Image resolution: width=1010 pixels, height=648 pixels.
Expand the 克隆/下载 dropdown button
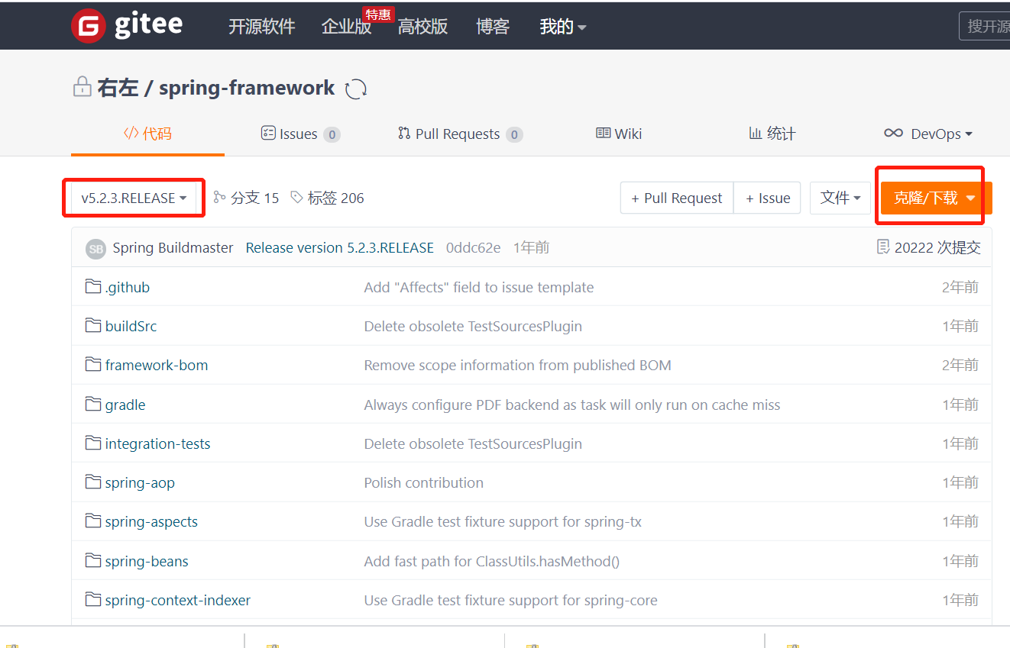[935, 198]
